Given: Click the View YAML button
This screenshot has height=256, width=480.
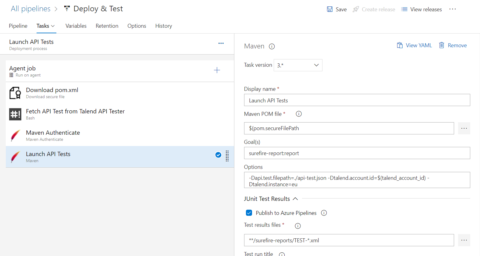Looking at the screenshot, I should click(x=414, y=45).
